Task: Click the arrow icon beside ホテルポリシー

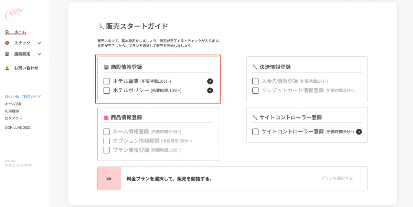Action: pos(210,91)
